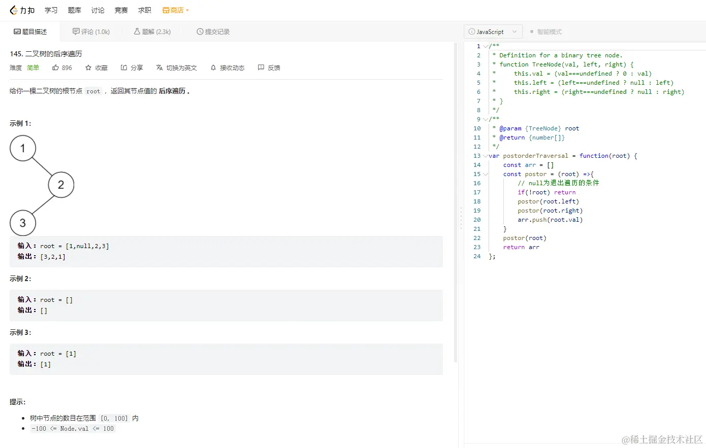Click tree node 2 in the diagram
Screen dimensions: 706x448
point(61,185)
